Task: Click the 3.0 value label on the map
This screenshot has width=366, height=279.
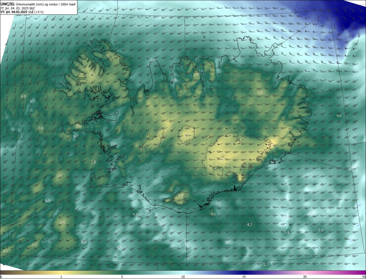Action: point(59,176)
